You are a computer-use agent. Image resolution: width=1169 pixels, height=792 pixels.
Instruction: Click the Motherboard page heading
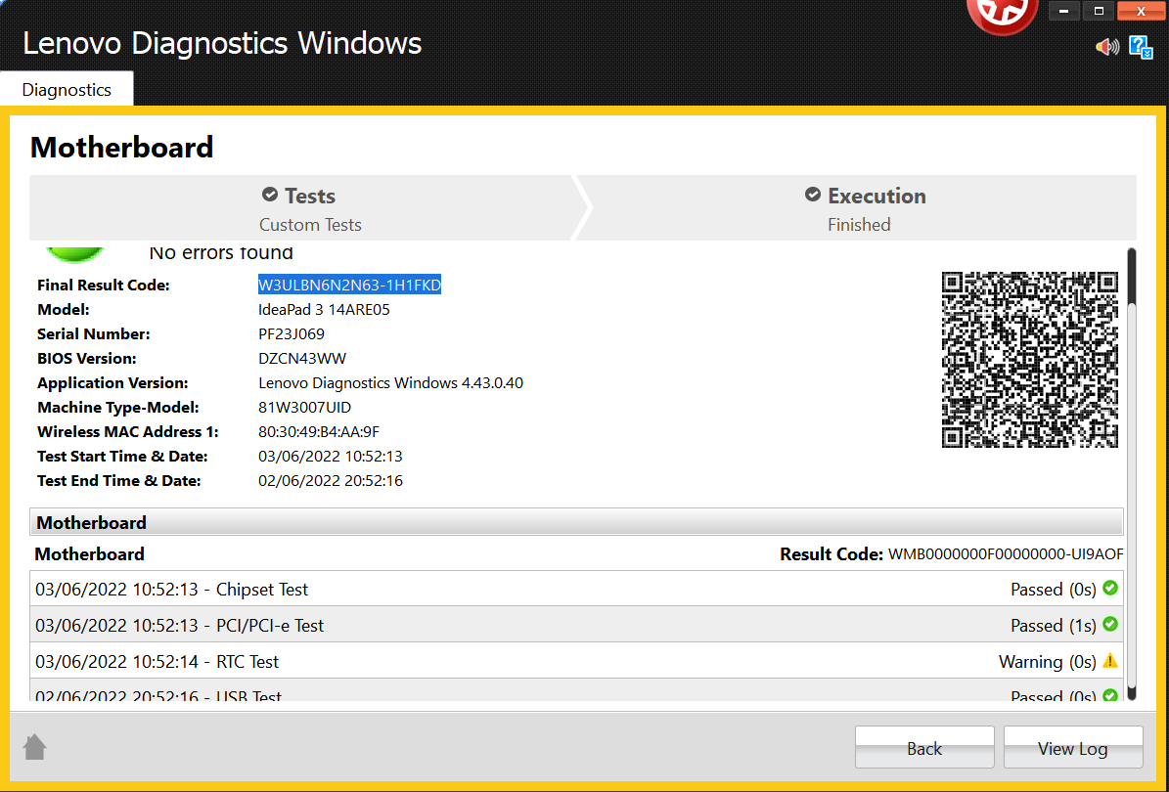pos(121,148)
